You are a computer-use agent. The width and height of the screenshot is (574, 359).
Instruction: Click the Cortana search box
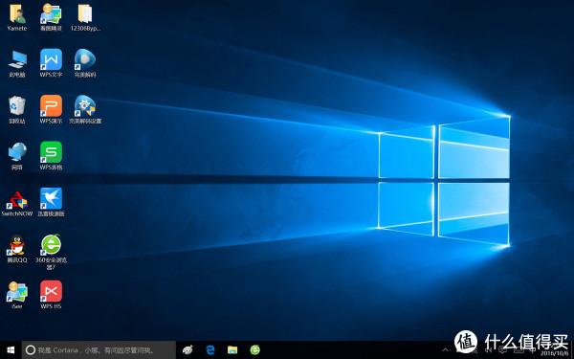tap(99, 350)
